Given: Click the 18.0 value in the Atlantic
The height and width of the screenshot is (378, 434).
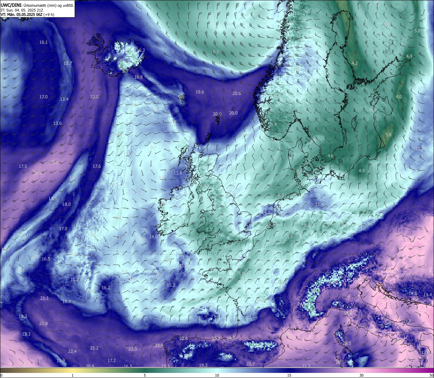Looking at the screenshot, I should 66,204.
